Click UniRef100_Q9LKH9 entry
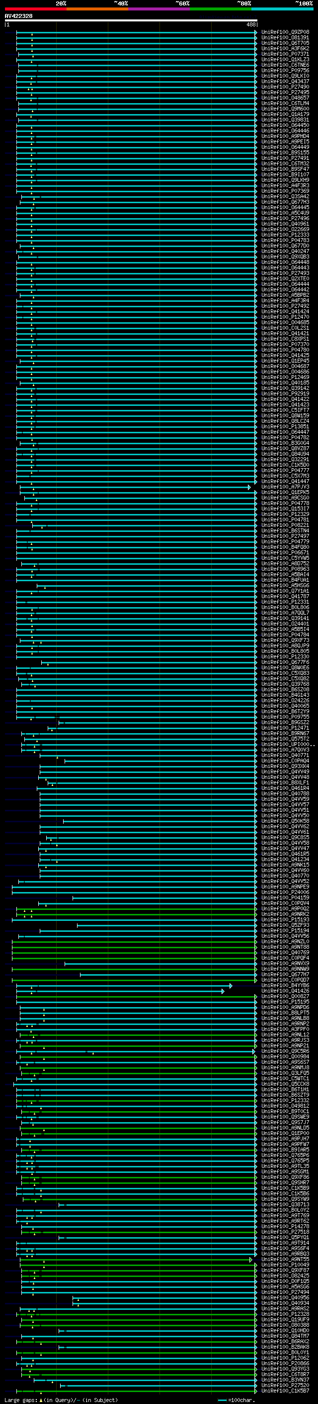 pos(285,180)
